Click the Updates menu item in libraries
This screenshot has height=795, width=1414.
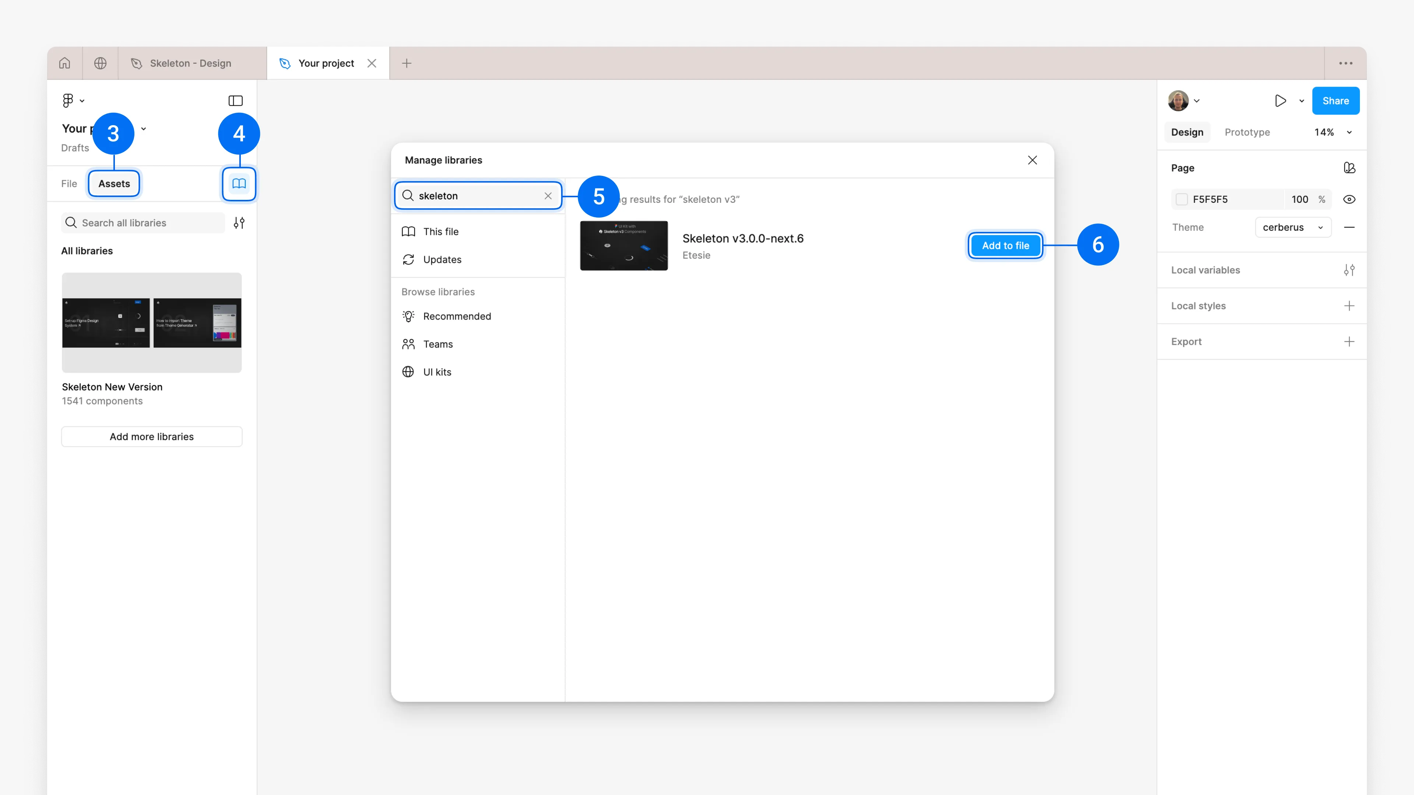442,259
